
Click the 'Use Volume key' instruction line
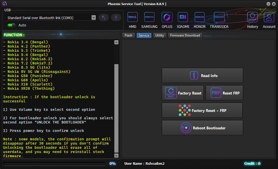click(x=49, y=110)
